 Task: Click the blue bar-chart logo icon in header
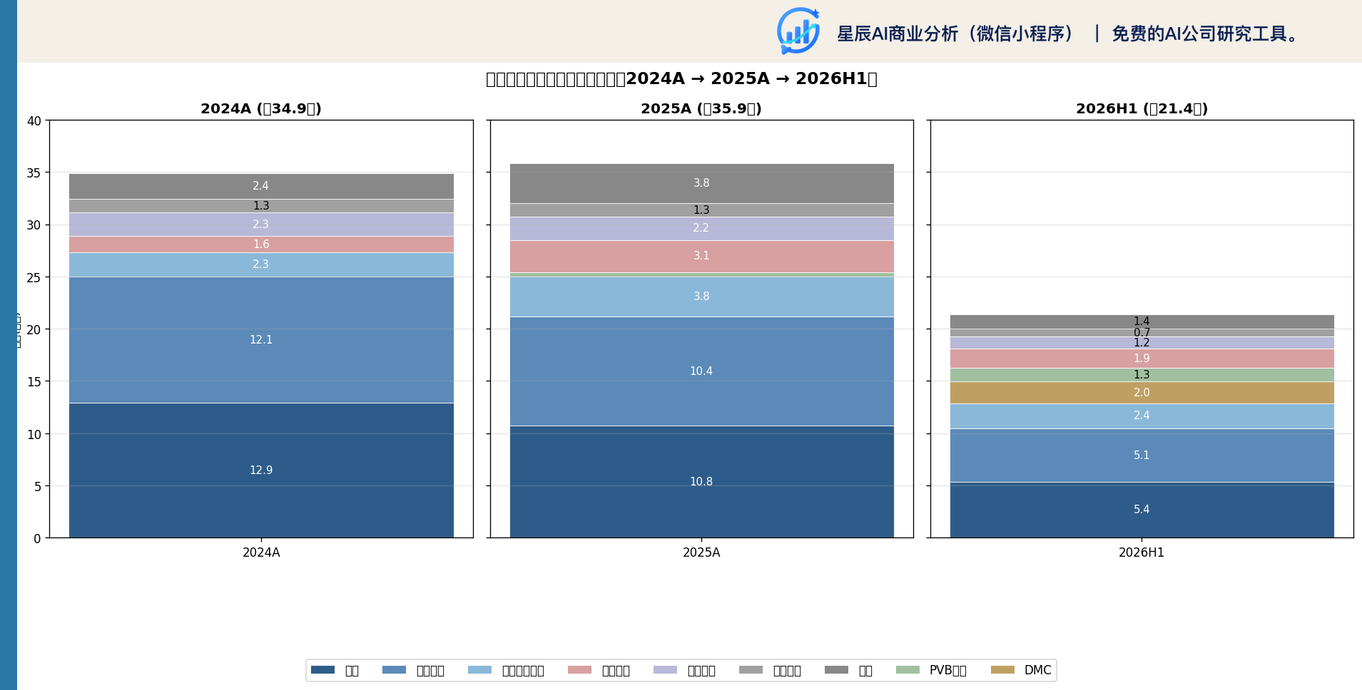(x=798, y=31)
